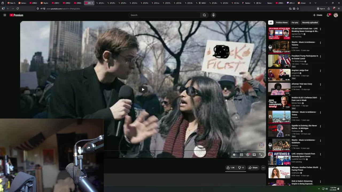Reload the page with browser refresh
Viewport: 342px width, 192px height.
click(x=18, y=9)
